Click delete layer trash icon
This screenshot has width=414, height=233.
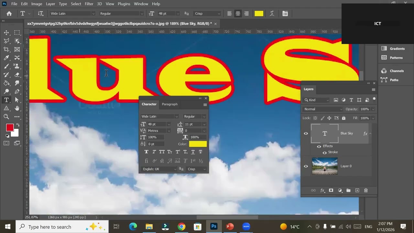(x=366, y=191)
